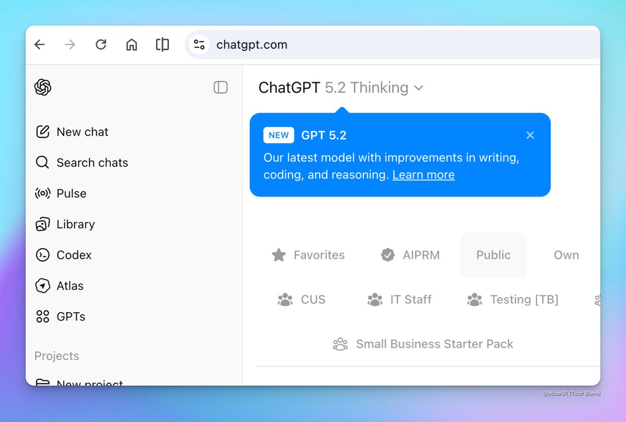
Task: Click the Search chats magnifier icon
Action: coord(43,163)
